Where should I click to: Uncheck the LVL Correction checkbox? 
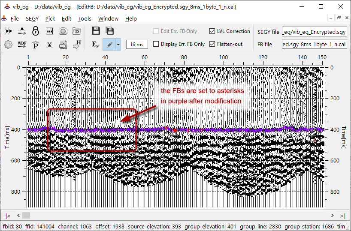212,31
